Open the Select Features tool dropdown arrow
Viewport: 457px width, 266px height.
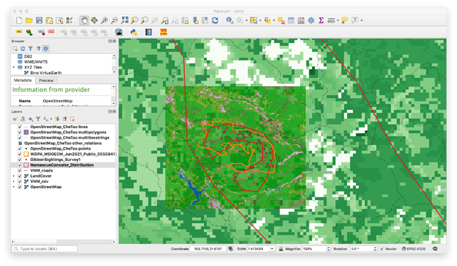pos(260,20)
